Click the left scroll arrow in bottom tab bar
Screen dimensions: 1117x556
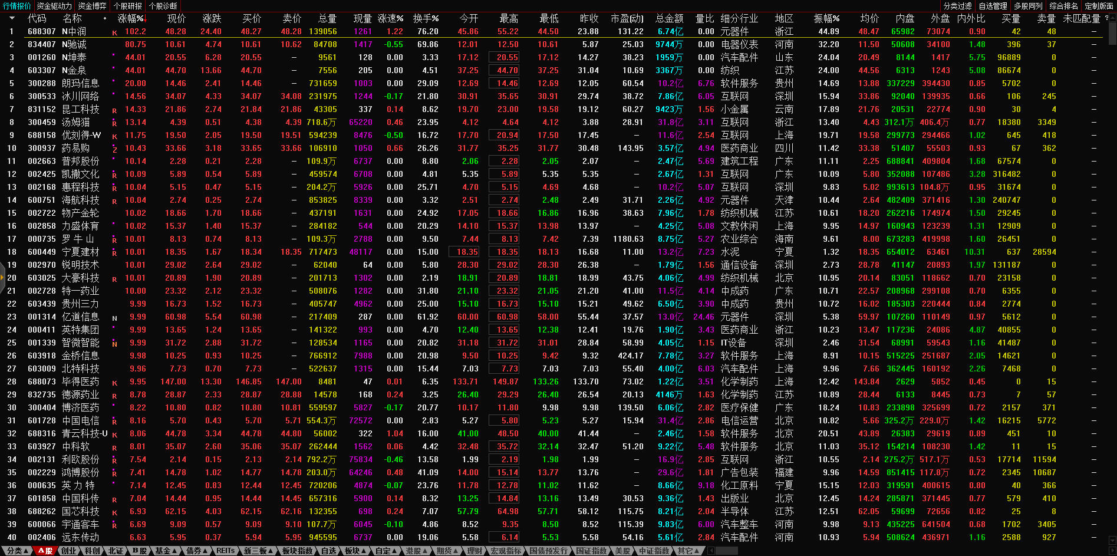point(711,551)
